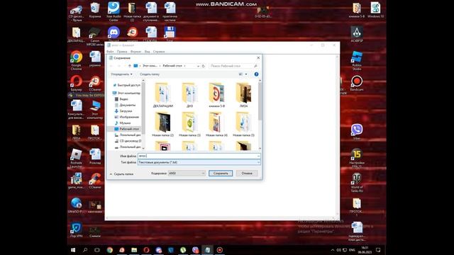Screen dimensions: 454x255
Task: Click the help icon in Save dialog
Action: 256,74
